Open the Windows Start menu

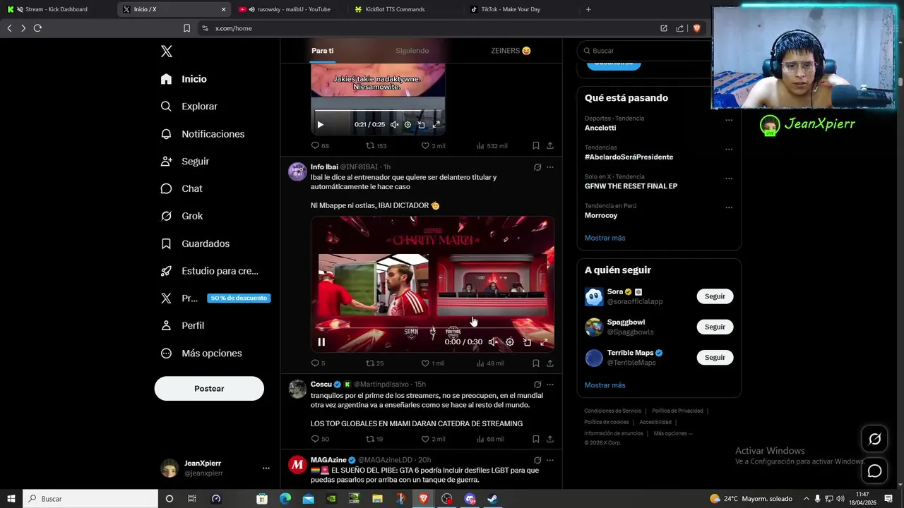11,499
